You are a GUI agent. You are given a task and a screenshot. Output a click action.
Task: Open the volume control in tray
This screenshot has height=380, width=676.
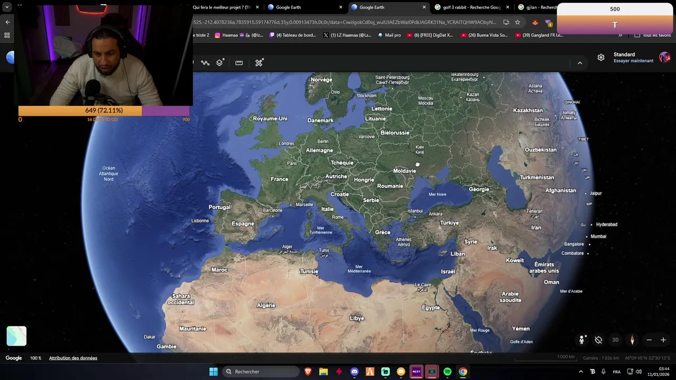(638, 372)
